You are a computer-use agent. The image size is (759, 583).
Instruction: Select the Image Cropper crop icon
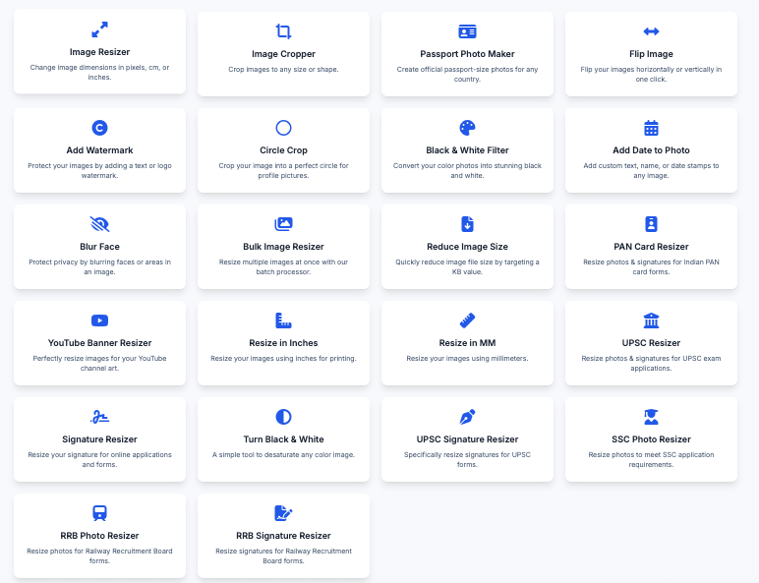click(283, 31)
